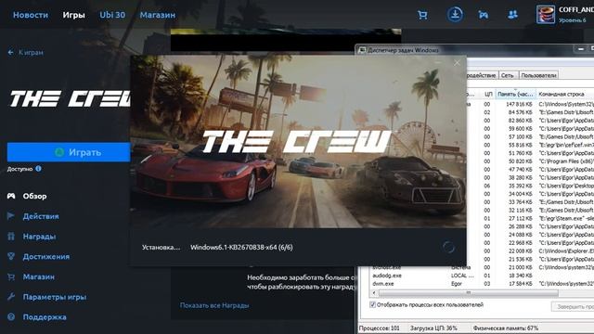
Task: Open Обзор section in sidebar
Action: point(35,196)
